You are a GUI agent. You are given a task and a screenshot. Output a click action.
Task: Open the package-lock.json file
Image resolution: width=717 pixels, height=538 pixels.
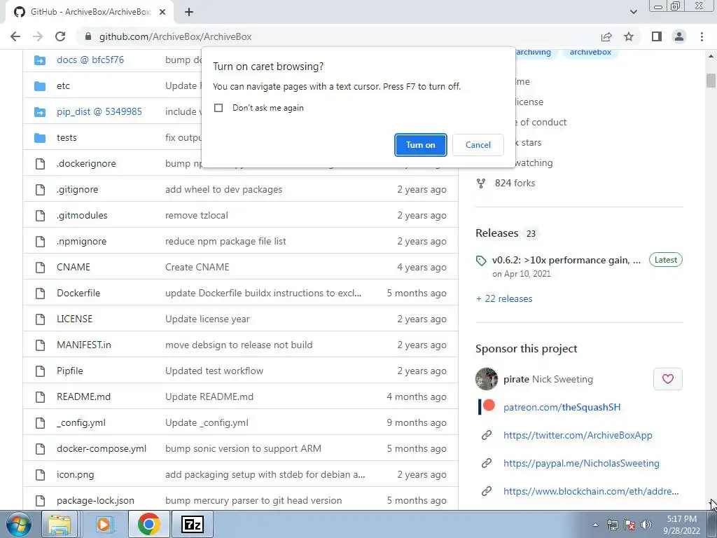click(x=95, y=501)
